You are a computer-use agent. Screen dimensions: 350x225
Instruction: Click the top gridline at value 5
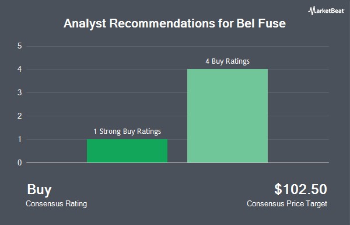[178, 46]
